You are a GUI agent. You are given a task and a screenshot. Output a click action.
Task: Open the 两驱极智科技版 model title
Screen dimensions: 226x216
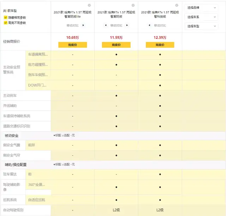[x=160, y=14]
